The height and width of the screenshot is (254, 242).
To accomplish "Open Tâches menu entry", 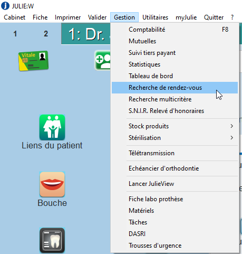I will pos(175,222).
